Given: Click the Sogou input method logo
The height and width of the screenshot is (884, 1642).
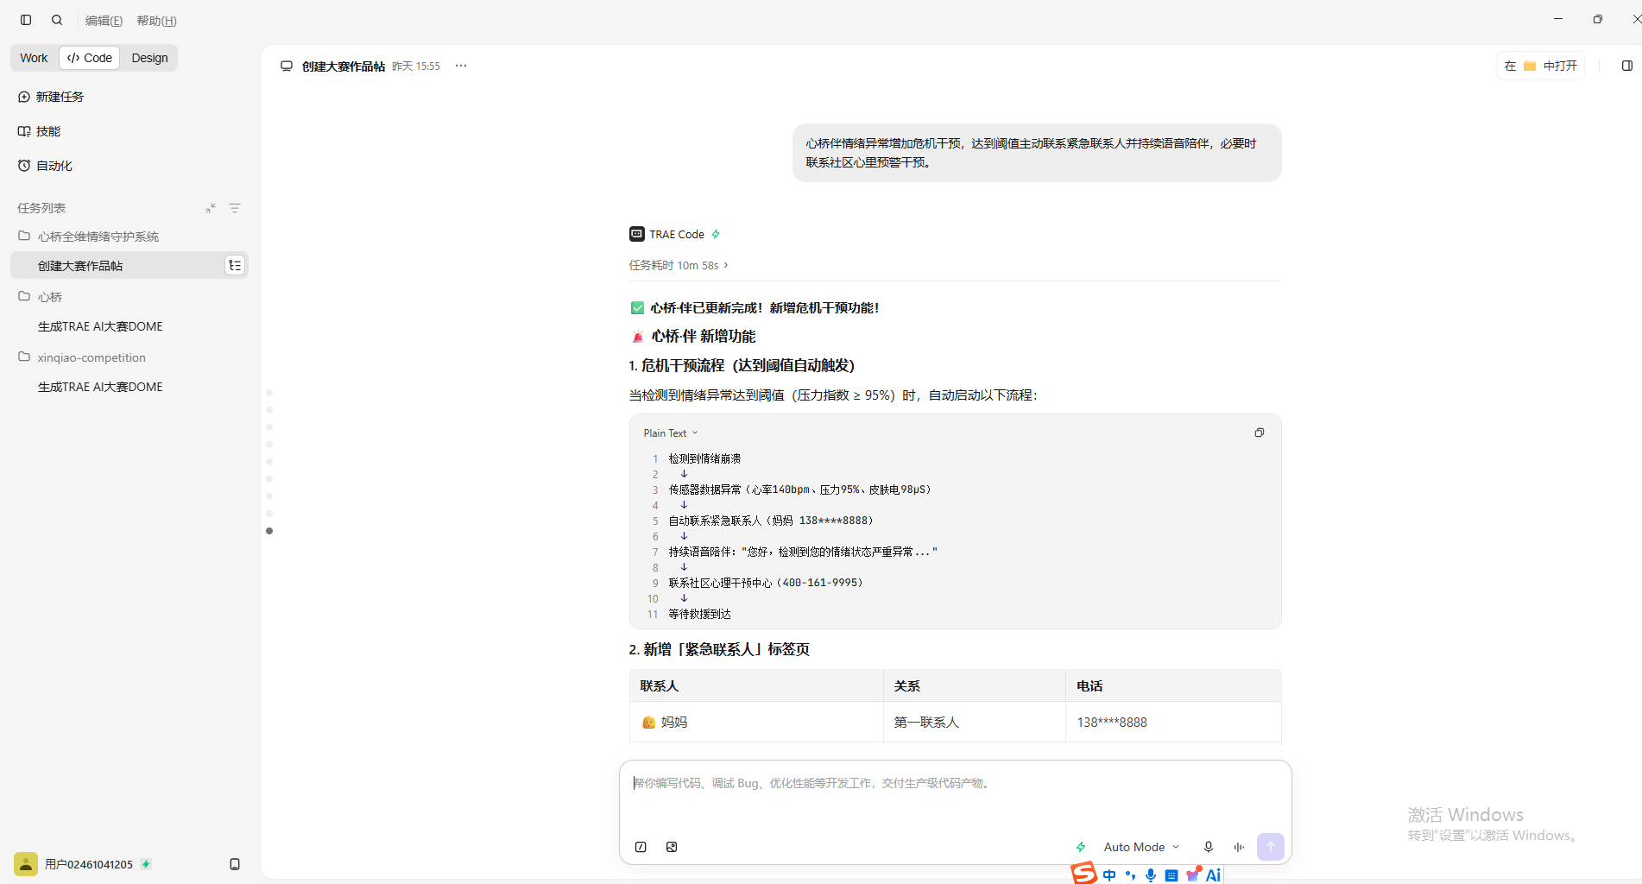Looking at the screenshot, I should pos(1083,874).
